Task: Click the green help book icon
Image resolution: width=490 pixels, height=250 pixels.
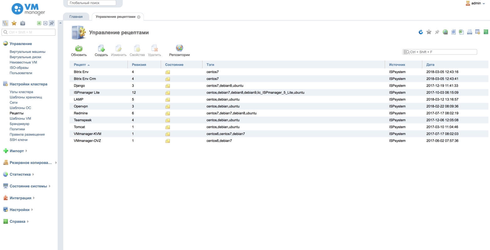Action: point(486,32)
